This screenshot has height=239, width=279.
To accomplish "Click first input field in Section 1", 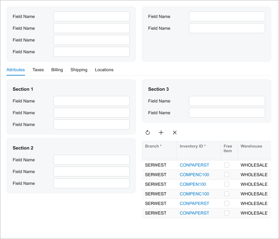I will [x=91, y=101].
